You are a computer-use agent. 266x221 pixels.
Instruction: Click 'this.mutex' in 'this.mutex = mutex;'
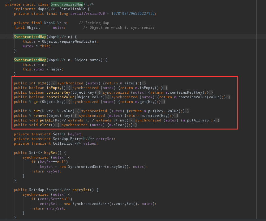(33, 69)
